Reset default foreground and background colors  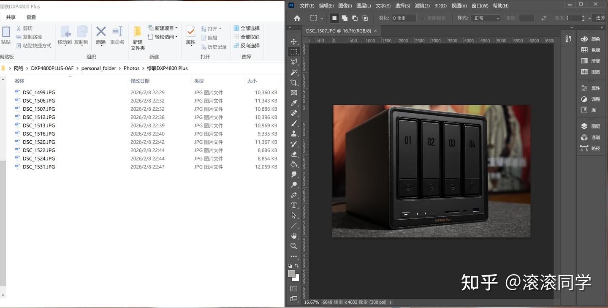click(290, 266)
